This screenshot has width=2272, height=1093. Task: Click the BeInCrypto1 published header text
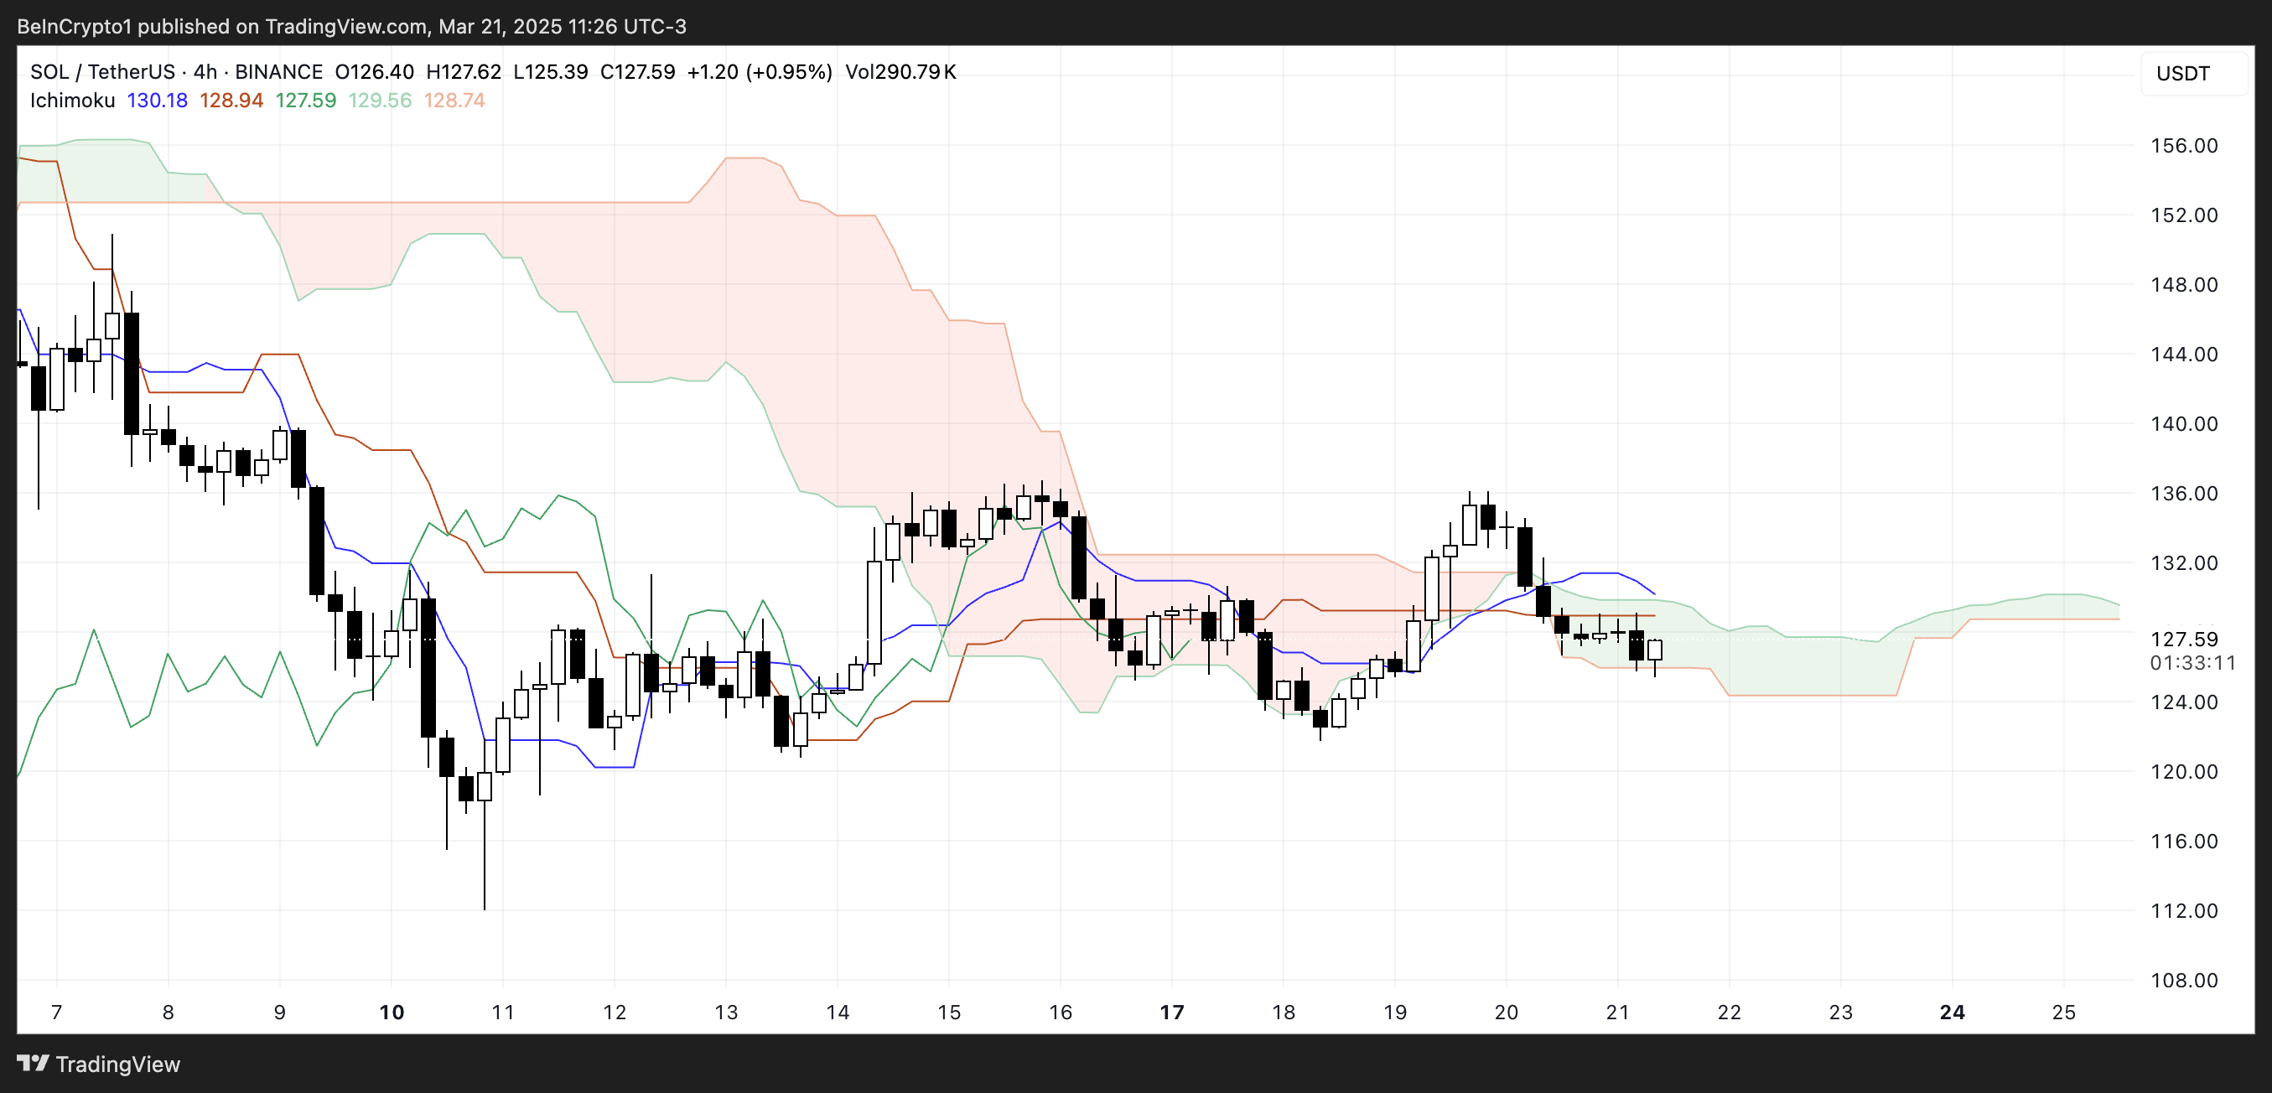[351, 27]
